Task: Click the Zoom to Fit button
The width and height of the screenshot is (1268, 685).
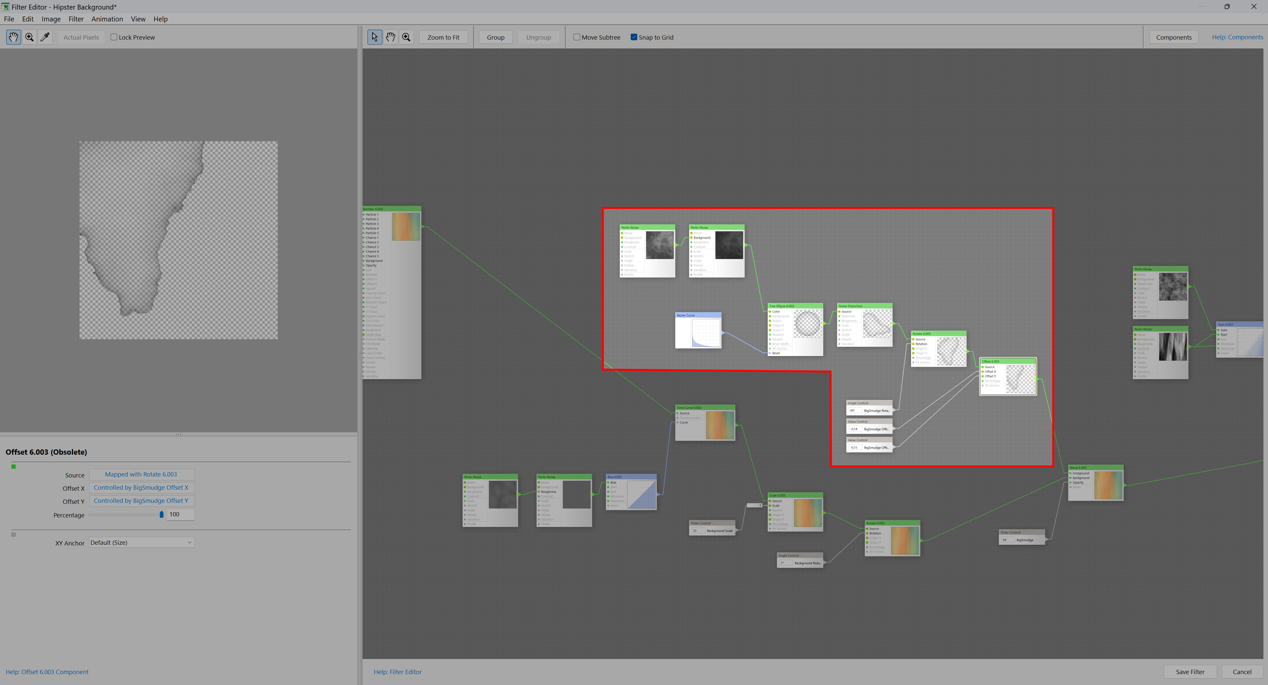Action: [443, 37]
